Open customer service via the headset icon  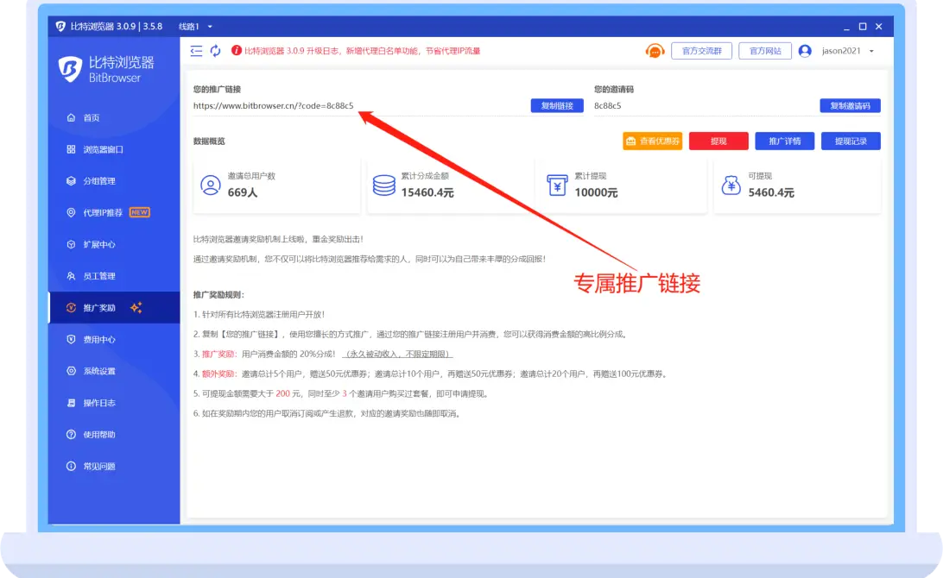tap(655, 51)
